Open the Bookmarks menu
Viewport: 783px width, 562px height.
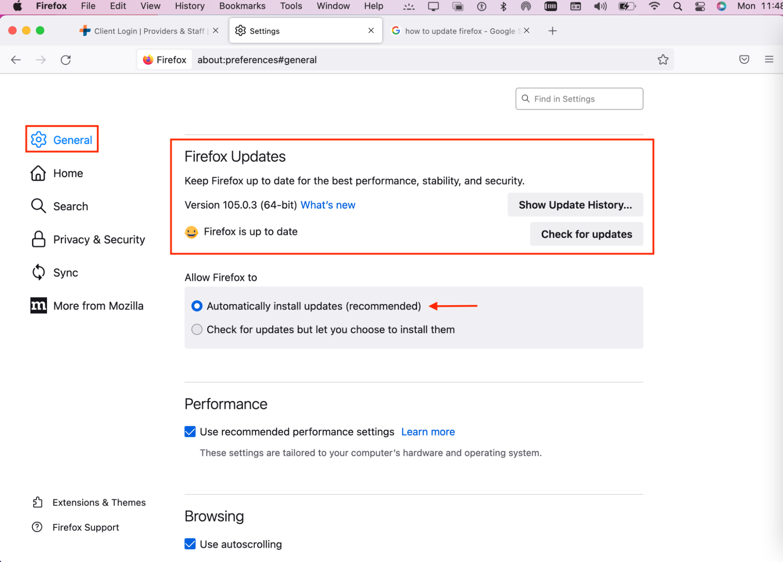242,6
